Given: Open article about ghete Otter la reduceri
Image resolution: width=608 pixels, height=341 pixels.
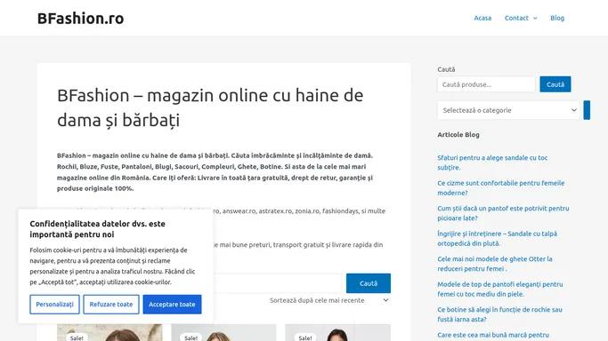Looking at the screenshot, I should point(495,264).
